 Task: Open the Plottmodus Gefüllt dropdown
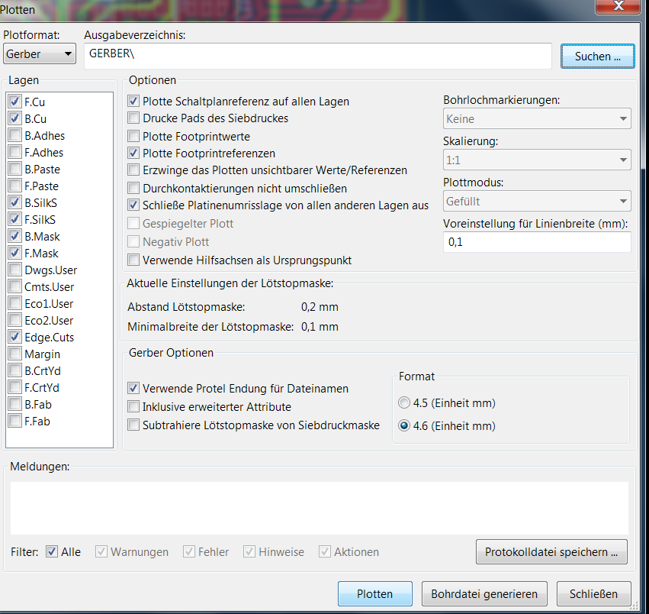(537, 201)
